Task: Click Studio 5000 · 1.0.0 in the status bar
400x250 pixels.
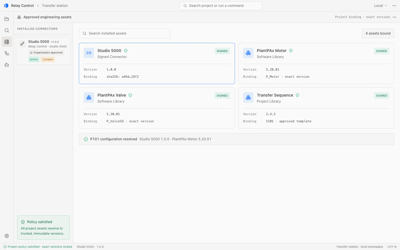Action: click(90, 247)
